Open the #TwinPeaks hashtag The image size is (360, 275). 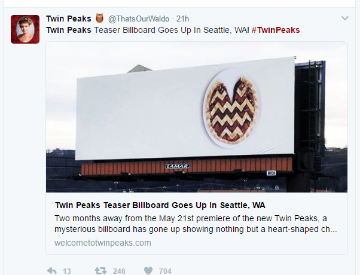tap(276, 30)
